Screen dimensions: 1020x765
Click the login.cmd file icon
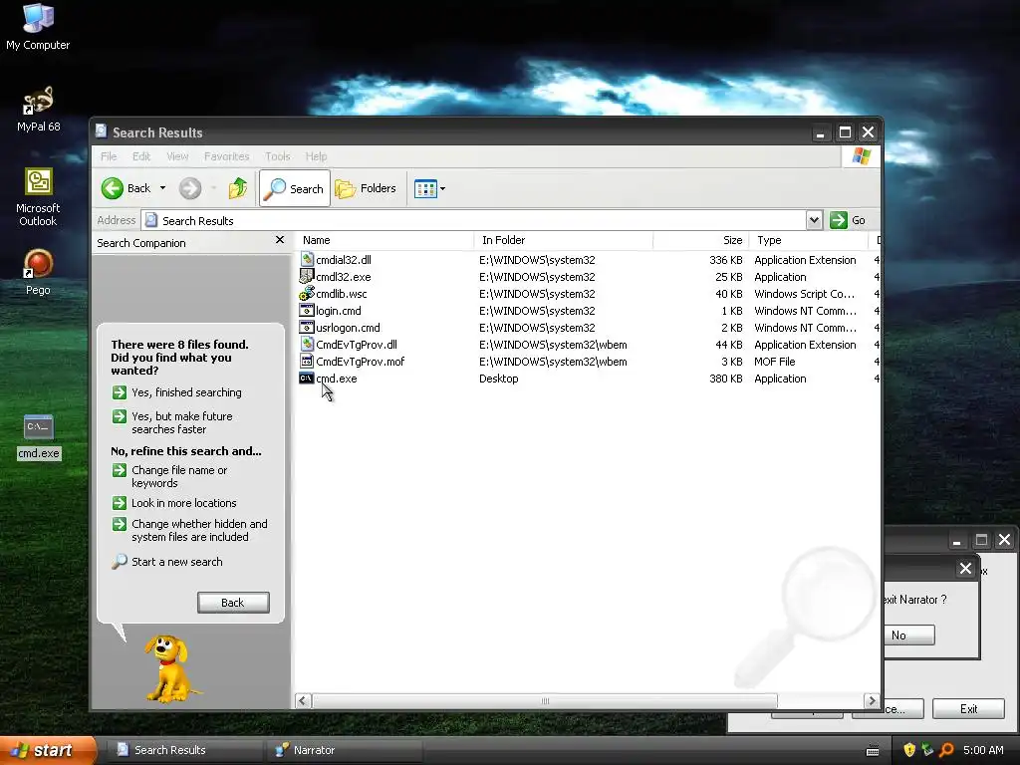click(x=307, y=311)
